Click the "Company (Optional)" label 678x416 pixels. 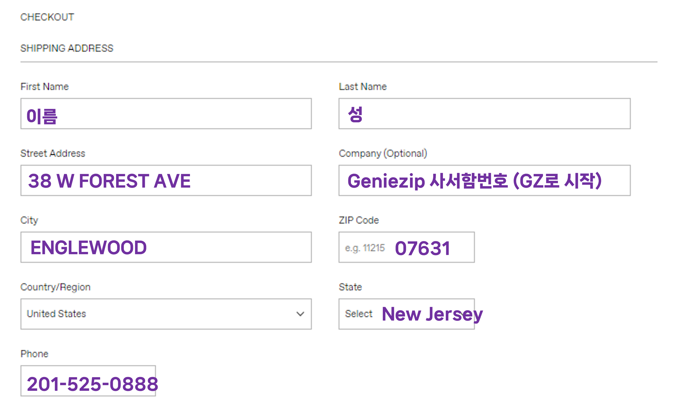pyautogui.click(x=383, y=153)
